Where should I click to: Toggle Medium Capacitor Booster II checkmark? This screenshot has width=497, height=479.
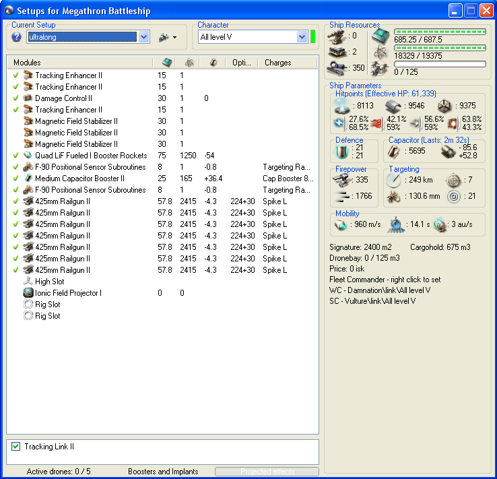pos(16,178)
